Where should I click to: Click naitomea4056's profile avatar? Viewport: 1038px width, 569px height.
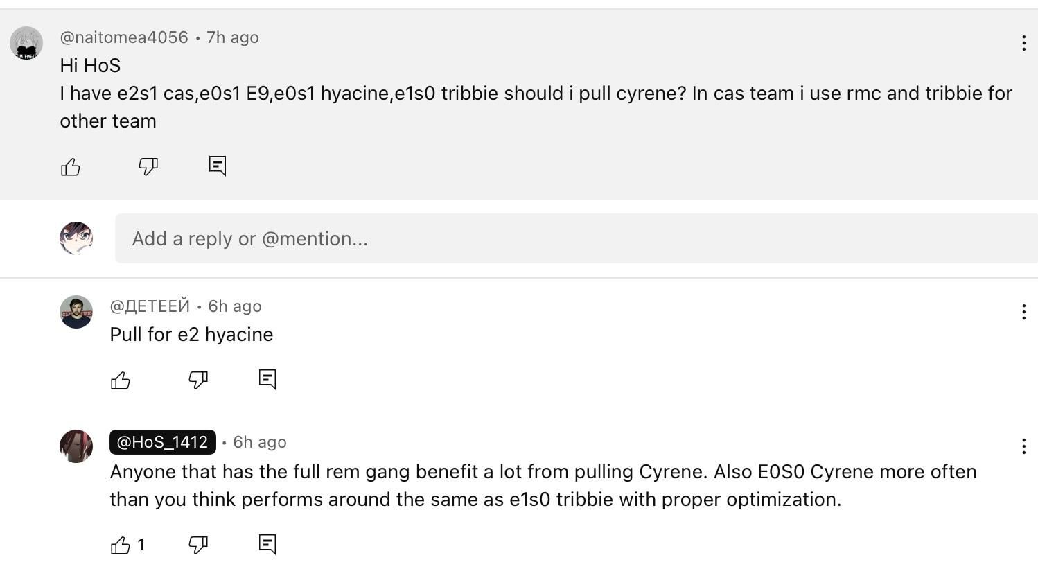pyautogui.click(x=26, y=43)
